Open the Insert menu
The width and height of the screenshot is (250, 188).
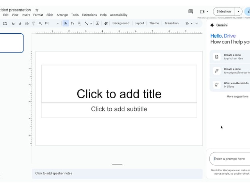(26, 15)
